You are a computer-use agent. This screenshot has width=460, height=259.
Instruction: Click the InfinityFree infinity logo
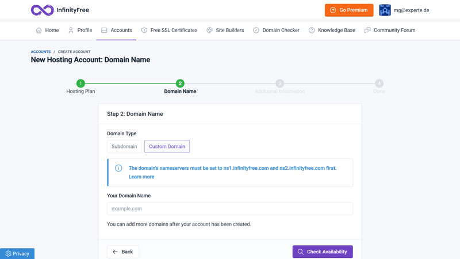[x=42, y=10]
